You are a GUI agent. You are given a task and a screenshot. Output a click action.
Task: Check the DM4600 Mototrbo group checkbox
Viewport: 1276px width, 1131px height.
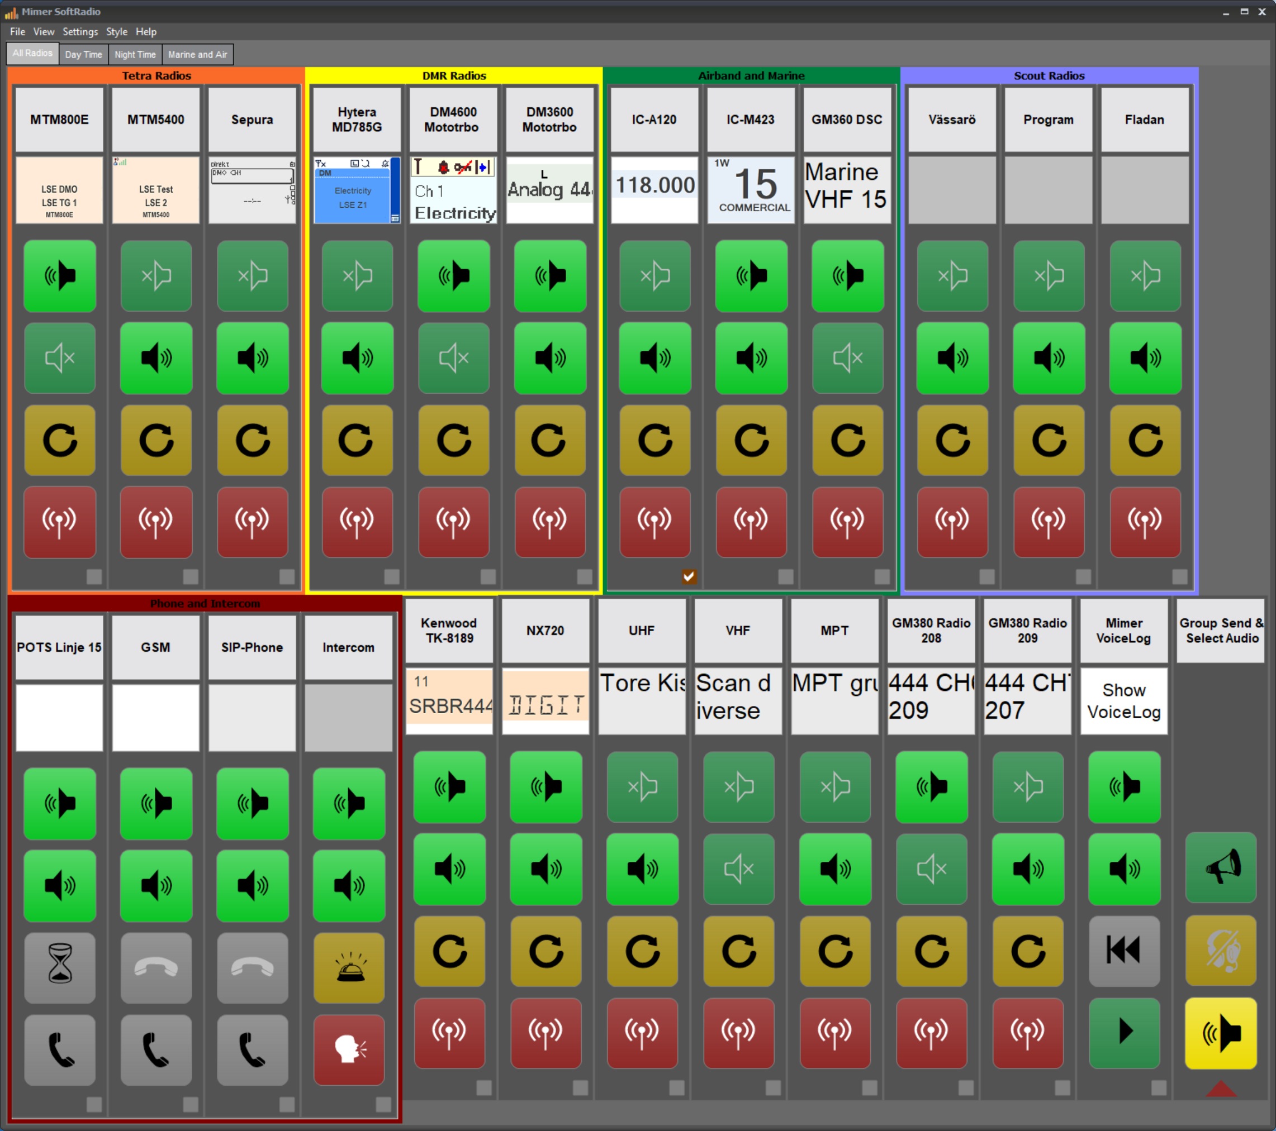click(488, 576)
